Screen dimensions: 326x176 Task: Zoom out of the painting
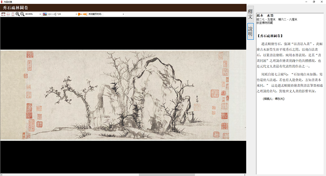pos(22,14)
